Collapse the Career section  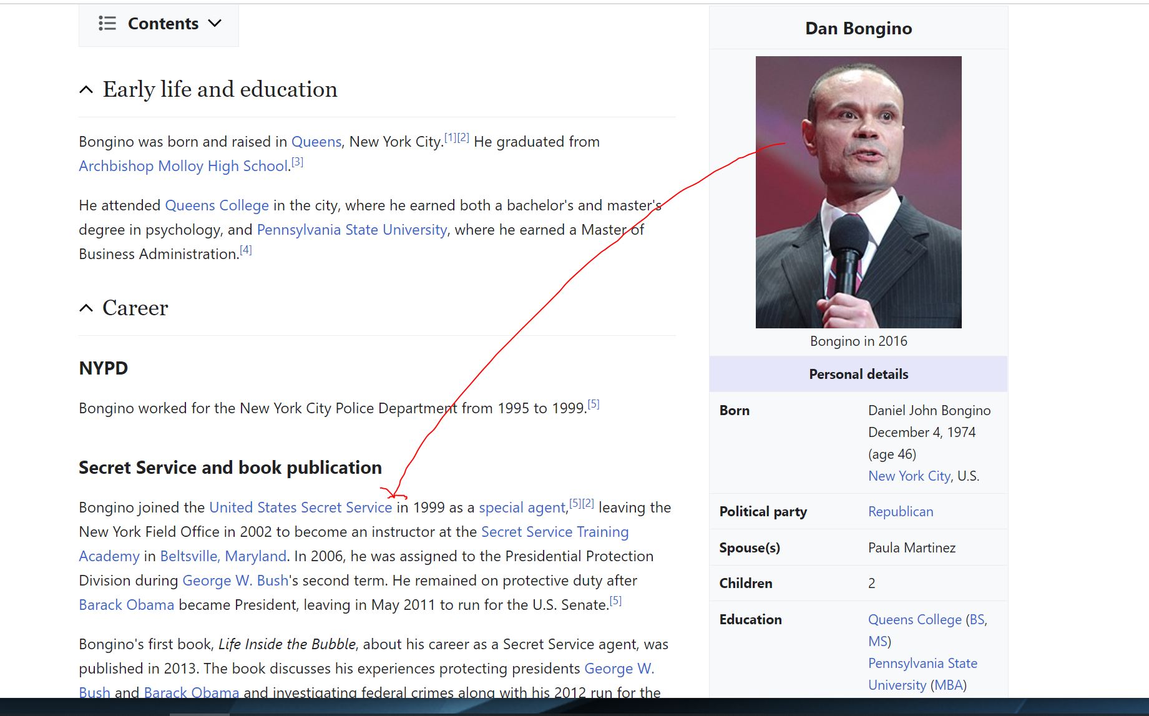pyautogui.click(x=86, y=308)
